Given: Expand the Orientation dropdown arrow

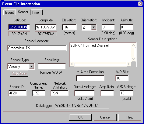Looking at the screenshot, I should (94, 27).
